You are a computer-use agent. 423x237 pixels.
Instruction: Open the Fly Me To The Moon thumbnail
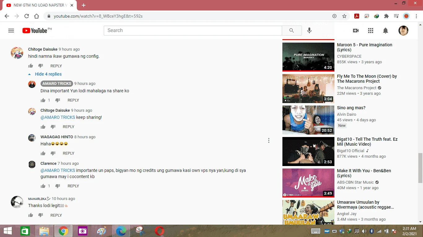[308, 88]
